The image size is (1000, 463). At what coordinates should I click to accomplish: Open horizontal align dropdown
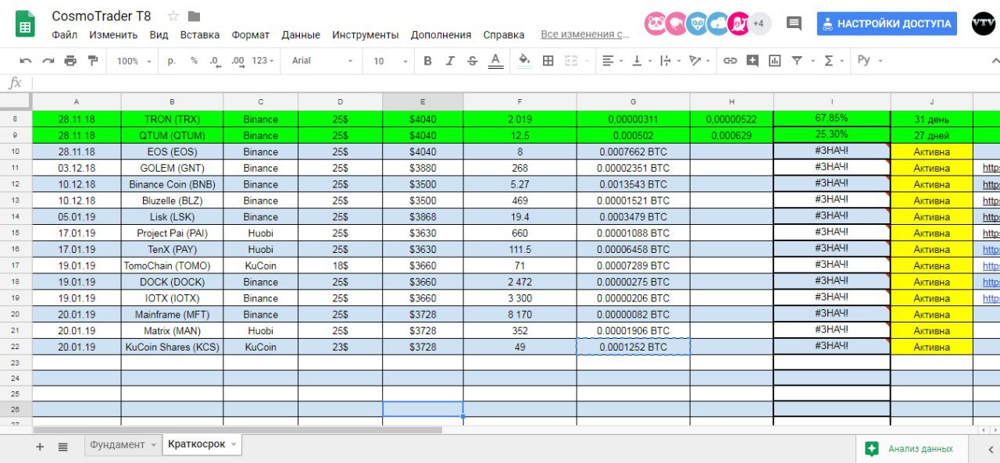(x=613, y=61)
